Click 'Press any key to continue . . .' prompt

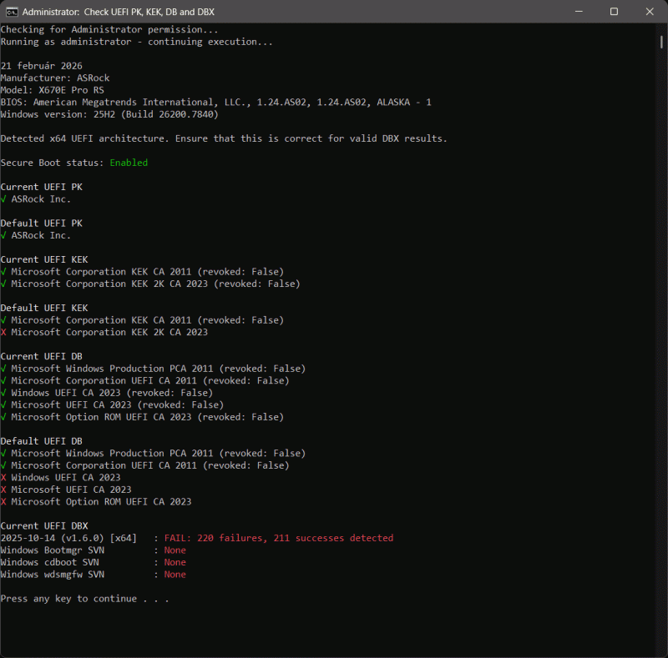(85, 599)
